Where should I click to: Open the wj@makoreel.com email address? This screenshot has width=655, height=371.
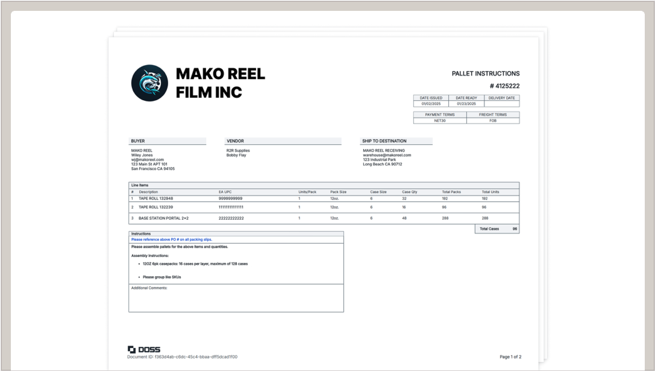pos(147,160)
